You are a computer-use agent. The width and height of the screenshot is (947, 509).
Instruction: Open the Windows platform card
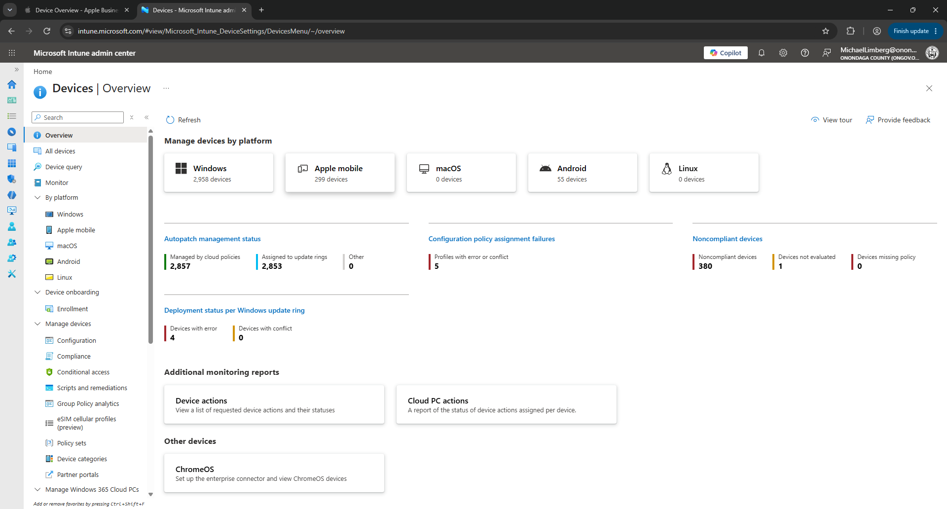(x=219, y=173)
